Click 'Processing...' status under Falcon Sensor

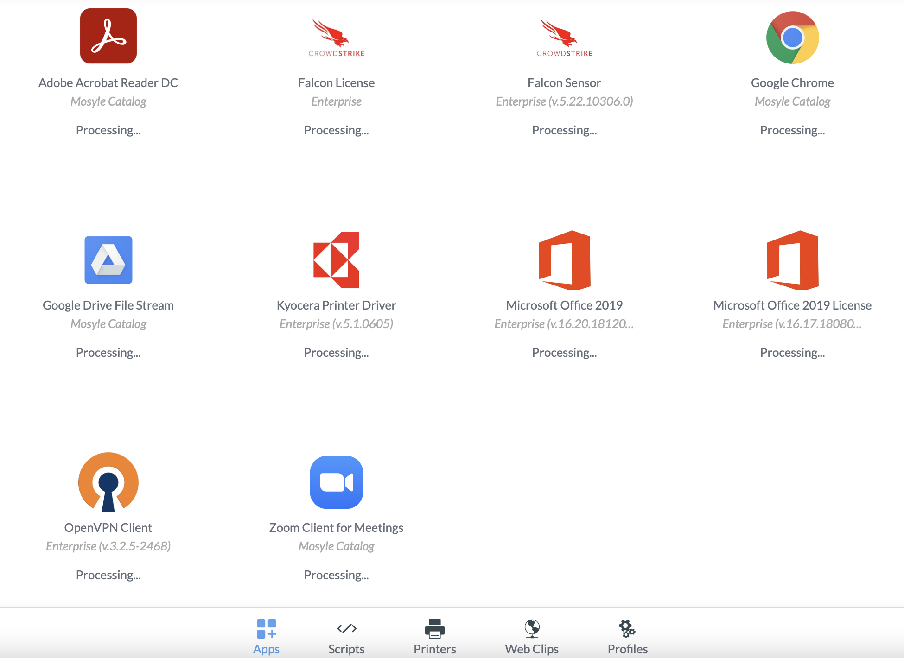click(x=565, y=130)
